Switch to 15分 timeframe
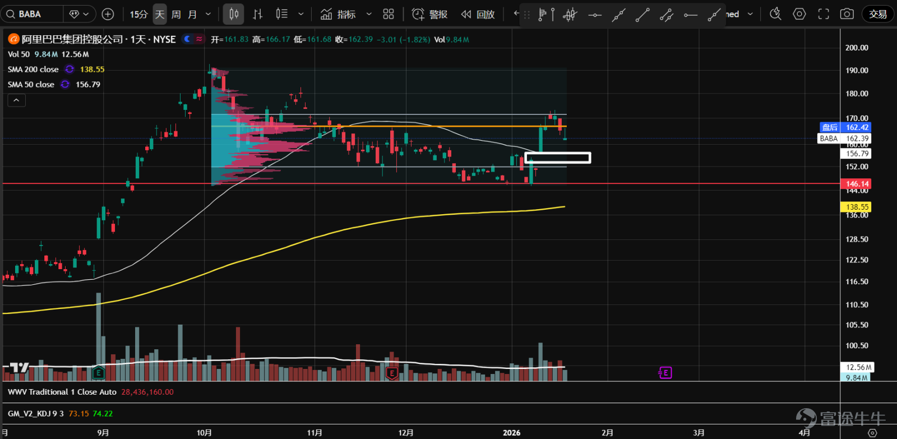 click(138, 14)
